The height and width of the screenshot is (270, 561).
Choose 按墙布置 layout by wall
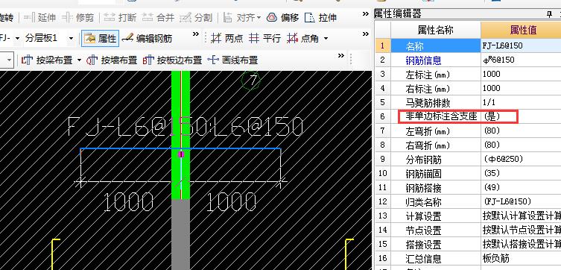[x=112, y=60]
